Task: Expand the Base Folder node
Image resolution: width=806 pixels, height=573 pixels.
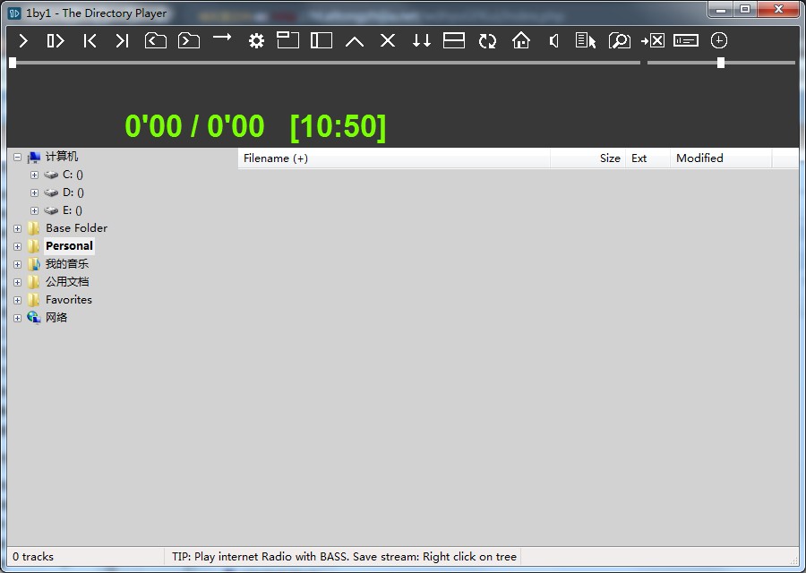Action: tap(17, 228)
